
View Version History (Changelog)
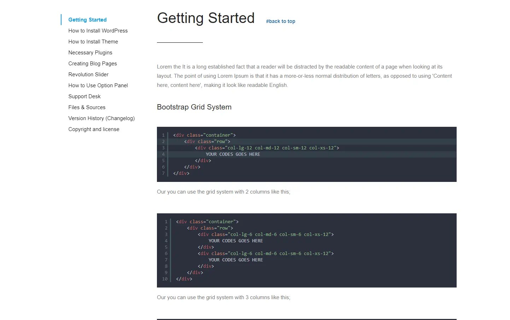[101, 118]
